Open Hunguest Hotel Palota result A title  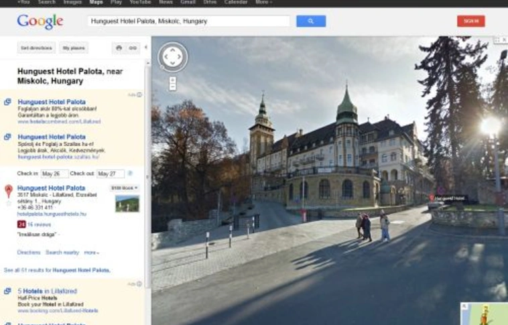[51, 188]
